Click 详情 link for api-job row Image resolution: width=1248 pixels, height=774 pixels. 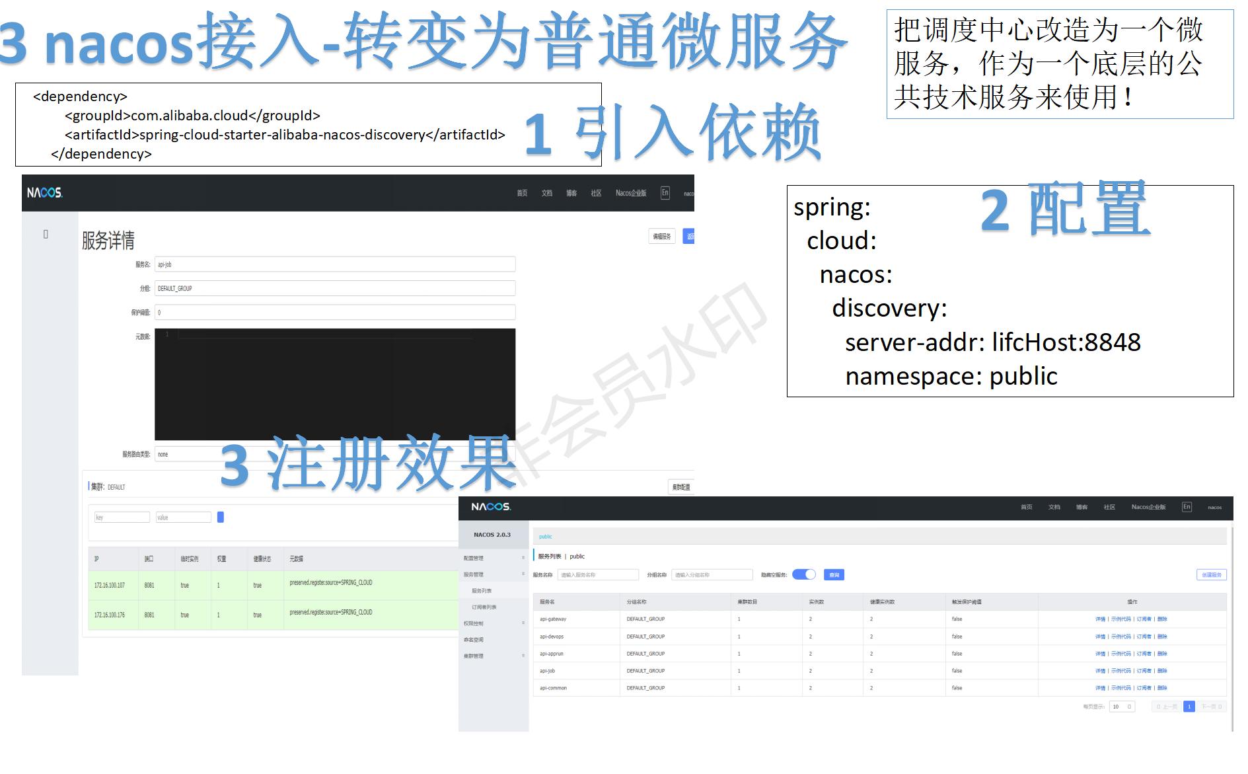pos(1100,671)
